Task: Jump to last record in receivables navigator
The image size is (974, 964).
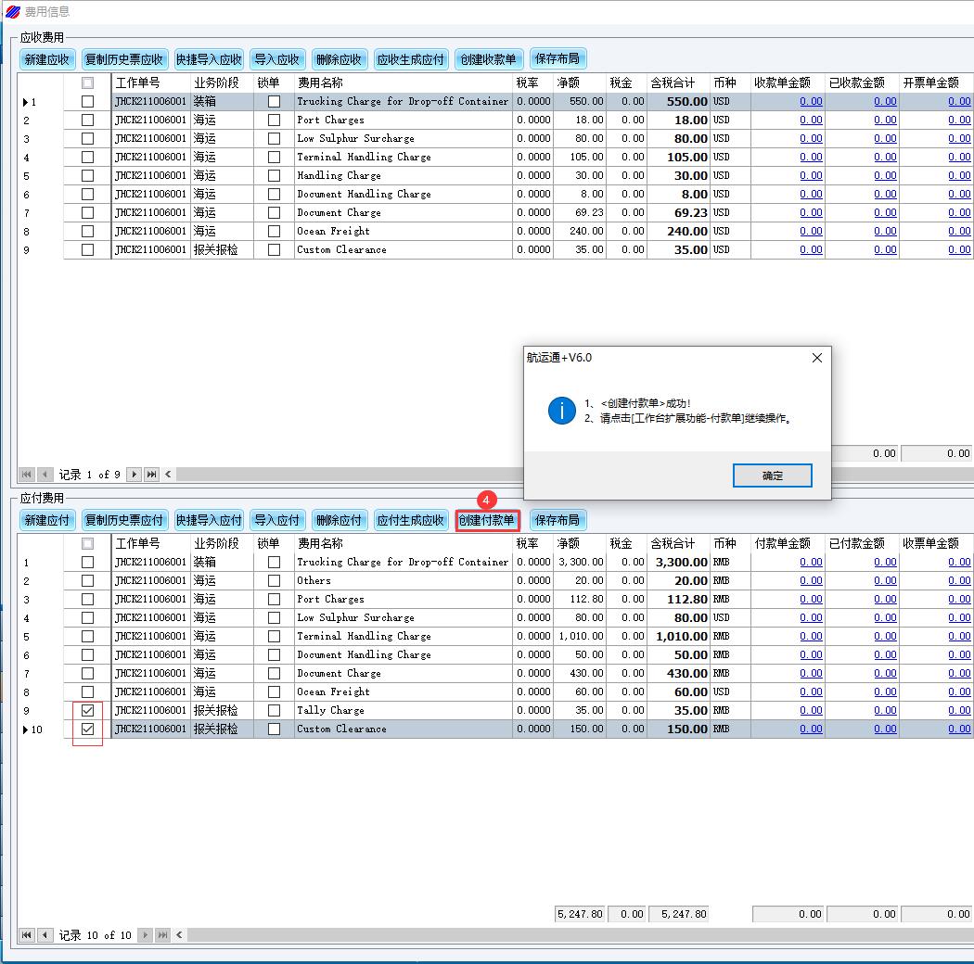Action: click(x=151, y=475)
